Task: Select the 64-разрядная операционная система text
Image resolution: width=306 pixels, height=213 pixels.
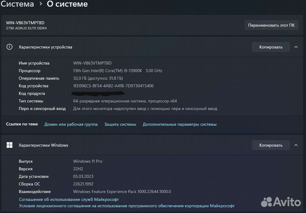Action: click(x=125, y=101)
